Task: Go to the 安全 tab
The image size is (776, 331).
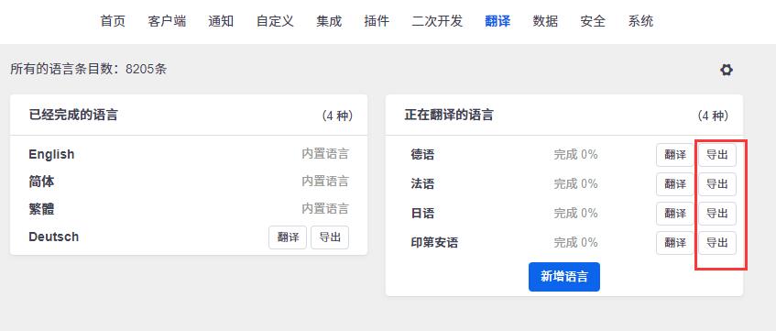Action: coord(593,21)
